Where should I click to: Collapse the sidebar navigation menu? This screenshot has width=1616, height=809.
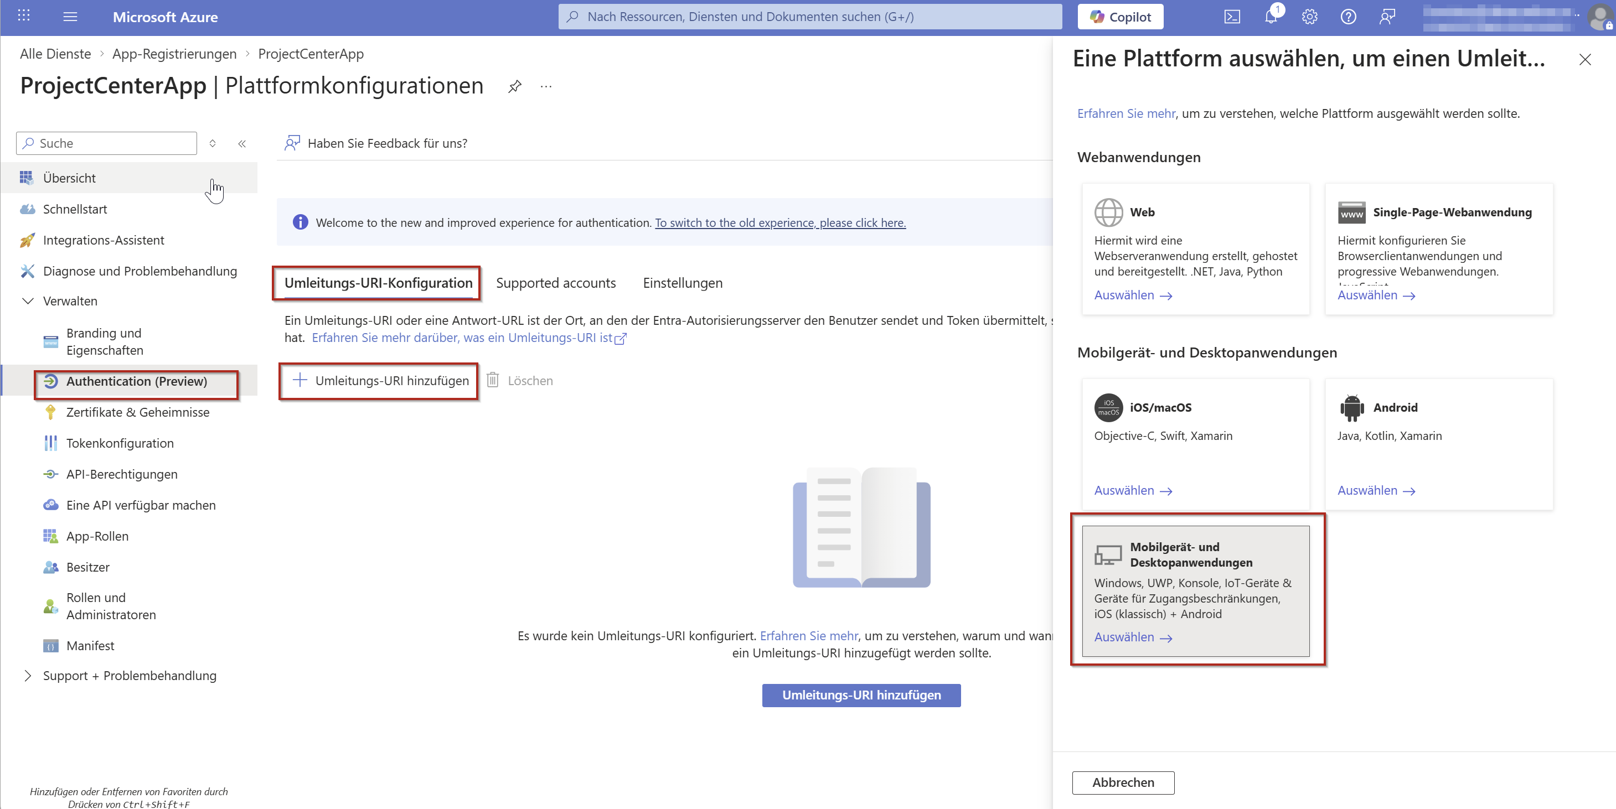(x=241, y=144)
